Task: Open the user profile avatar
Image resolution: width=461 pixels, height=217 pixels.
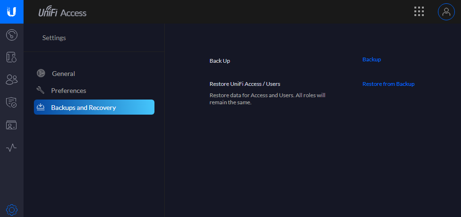Action: coord(446,12)
